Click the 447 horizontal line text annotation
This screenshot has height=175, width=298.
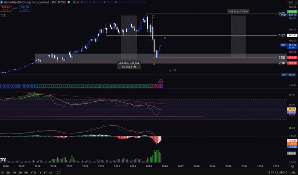[x=281, y=35]
